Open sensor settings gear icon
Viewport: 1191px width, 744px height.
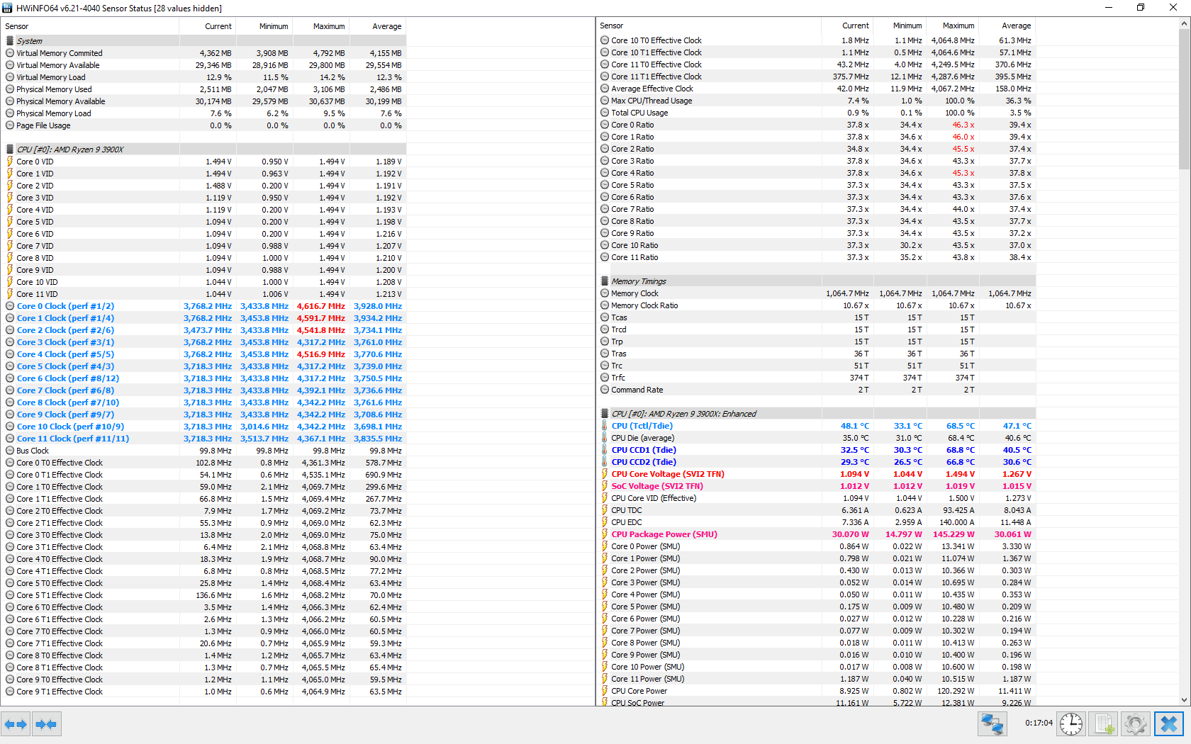(1135, 724)
